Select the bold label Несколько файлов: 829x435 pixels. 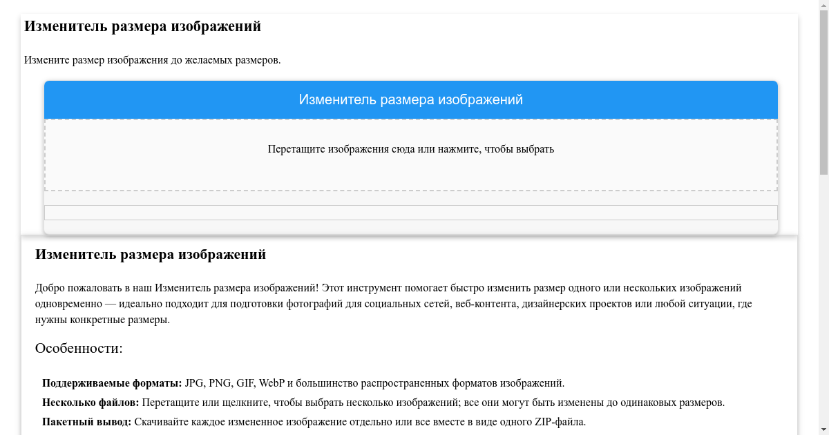click(90, 403)
